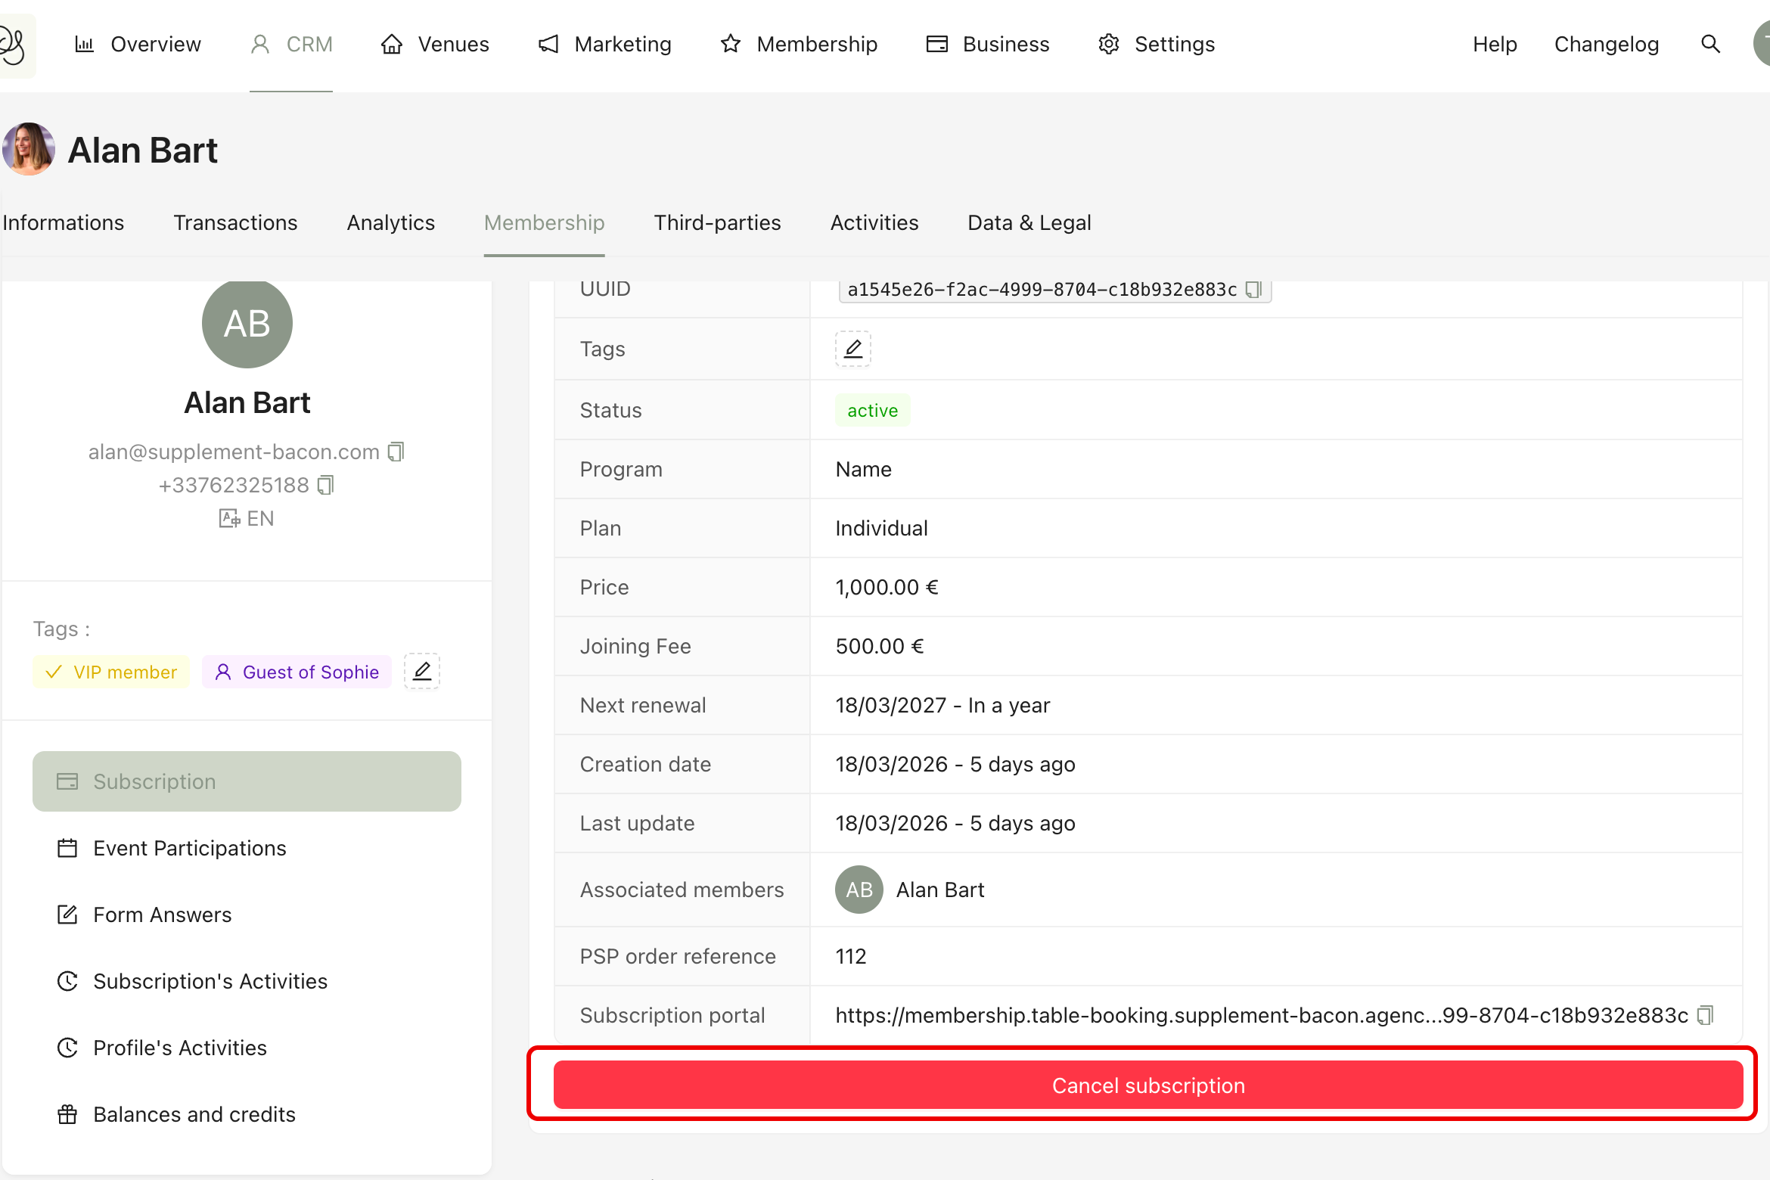Image resolution: width=1770 pixels, height=1180 pixels.
Task: Copy the UUID value icon
Action: coord(1253,290)
